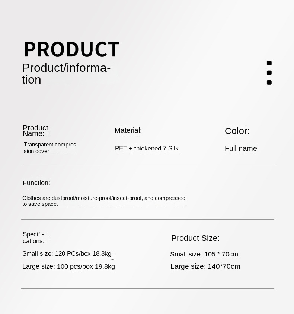Click the bold PRODUCT heading

pos(71,49)
